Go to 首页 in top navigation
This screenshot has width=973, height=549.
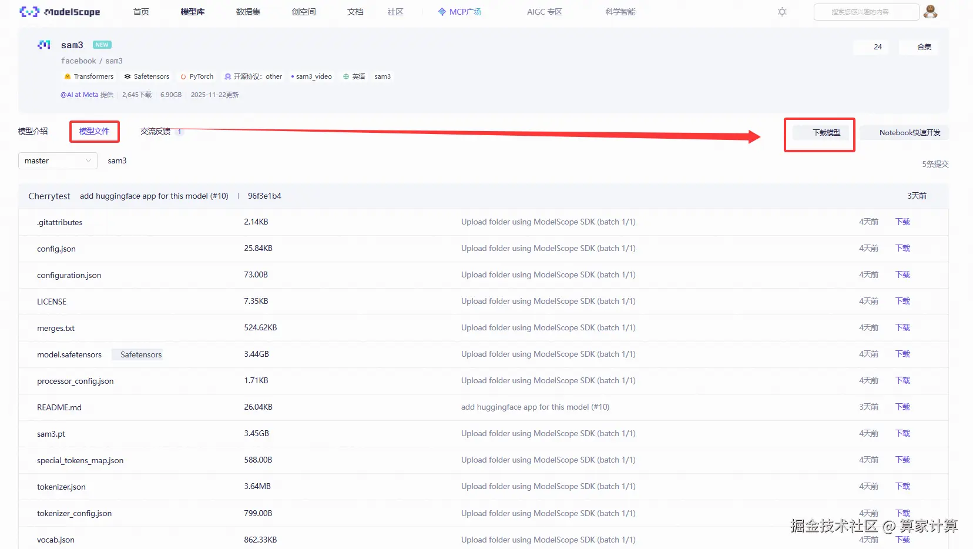[x=141, y=12]
